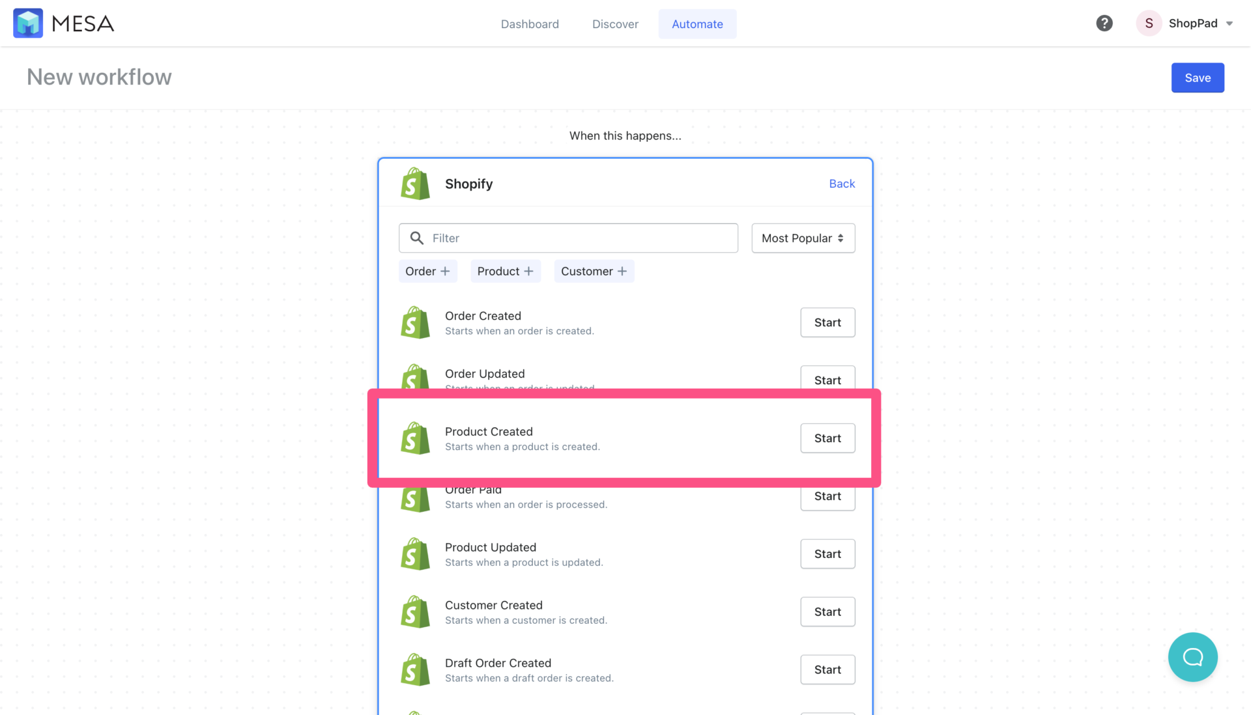Open the chat support bubble
1251x715 pixels.
(x=1193, y=657)
